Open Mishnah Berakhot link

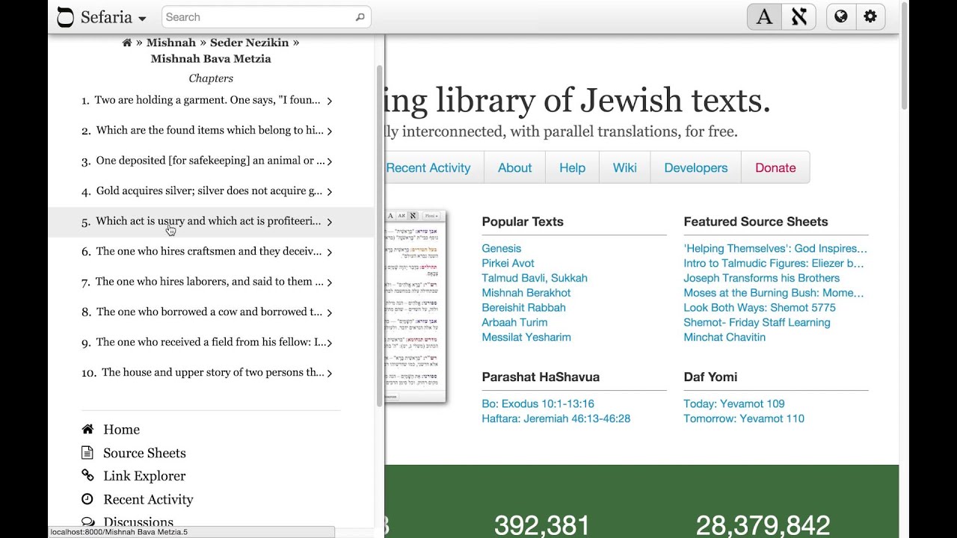click(x=526, y=293)
